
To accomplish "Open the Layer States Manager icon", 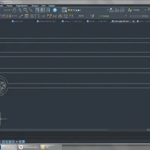I will coord(122,10).
